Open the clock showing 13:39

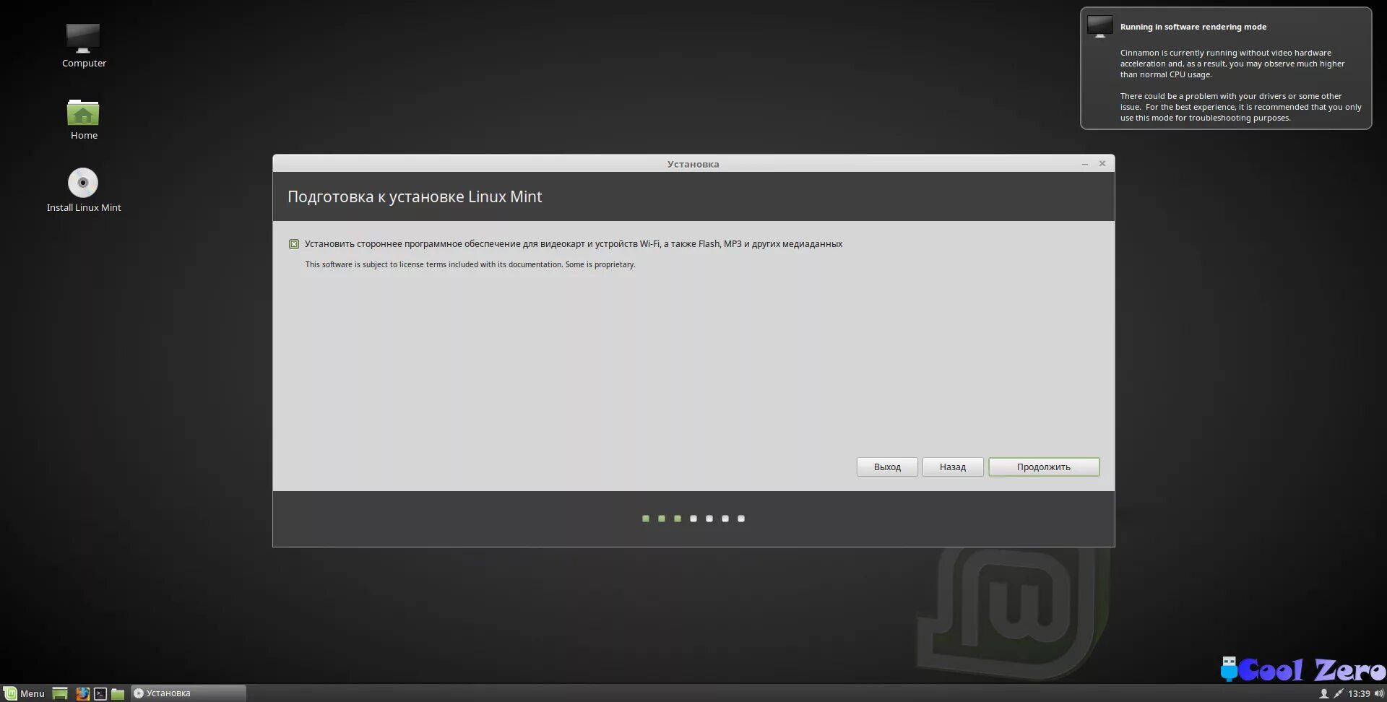[1359, 693]
